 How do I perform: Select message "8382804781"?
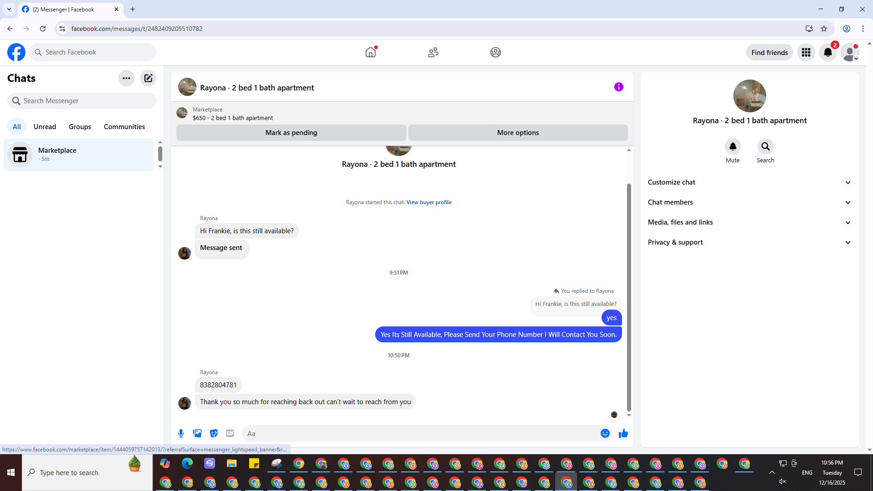pyautogui.click(x=218, y=385)
